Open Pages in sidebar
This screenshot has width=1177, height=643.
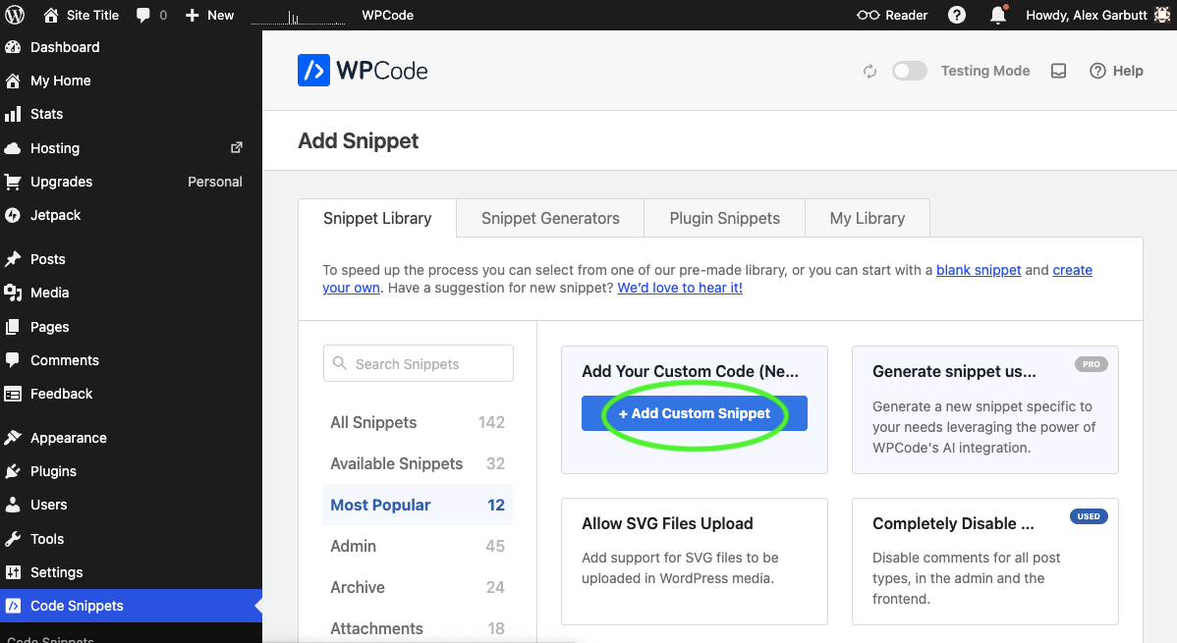(131, 326)
